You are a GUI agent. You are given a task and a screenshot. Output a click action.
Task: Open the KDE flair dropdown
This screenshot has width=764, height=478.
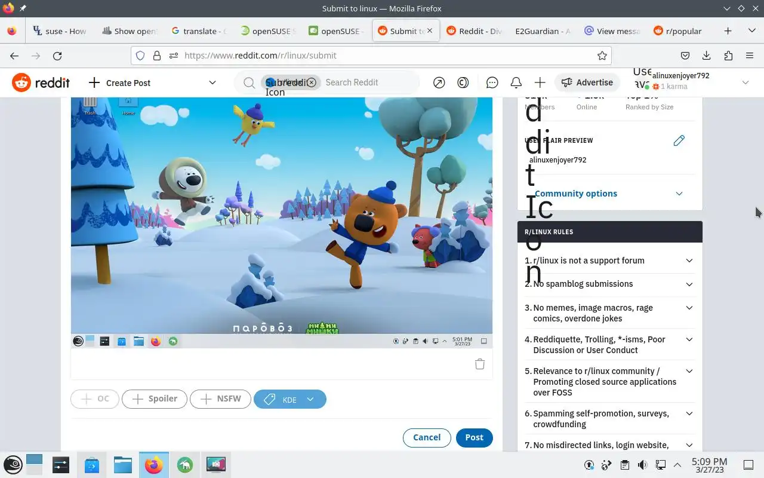pyautogui.click(x=289, y=399)
